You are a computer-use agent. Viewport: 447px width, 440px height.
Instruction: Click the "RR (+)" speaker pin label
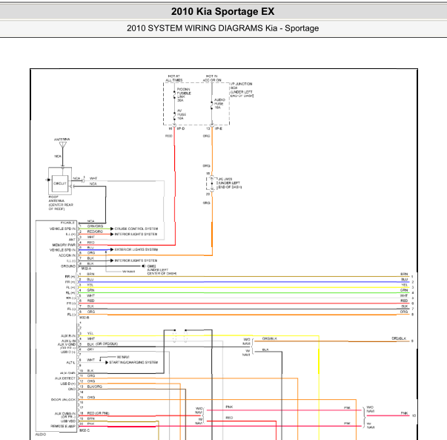70,277
